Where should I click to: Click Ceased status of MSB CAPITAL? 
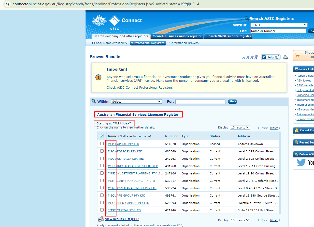(215, 144)
